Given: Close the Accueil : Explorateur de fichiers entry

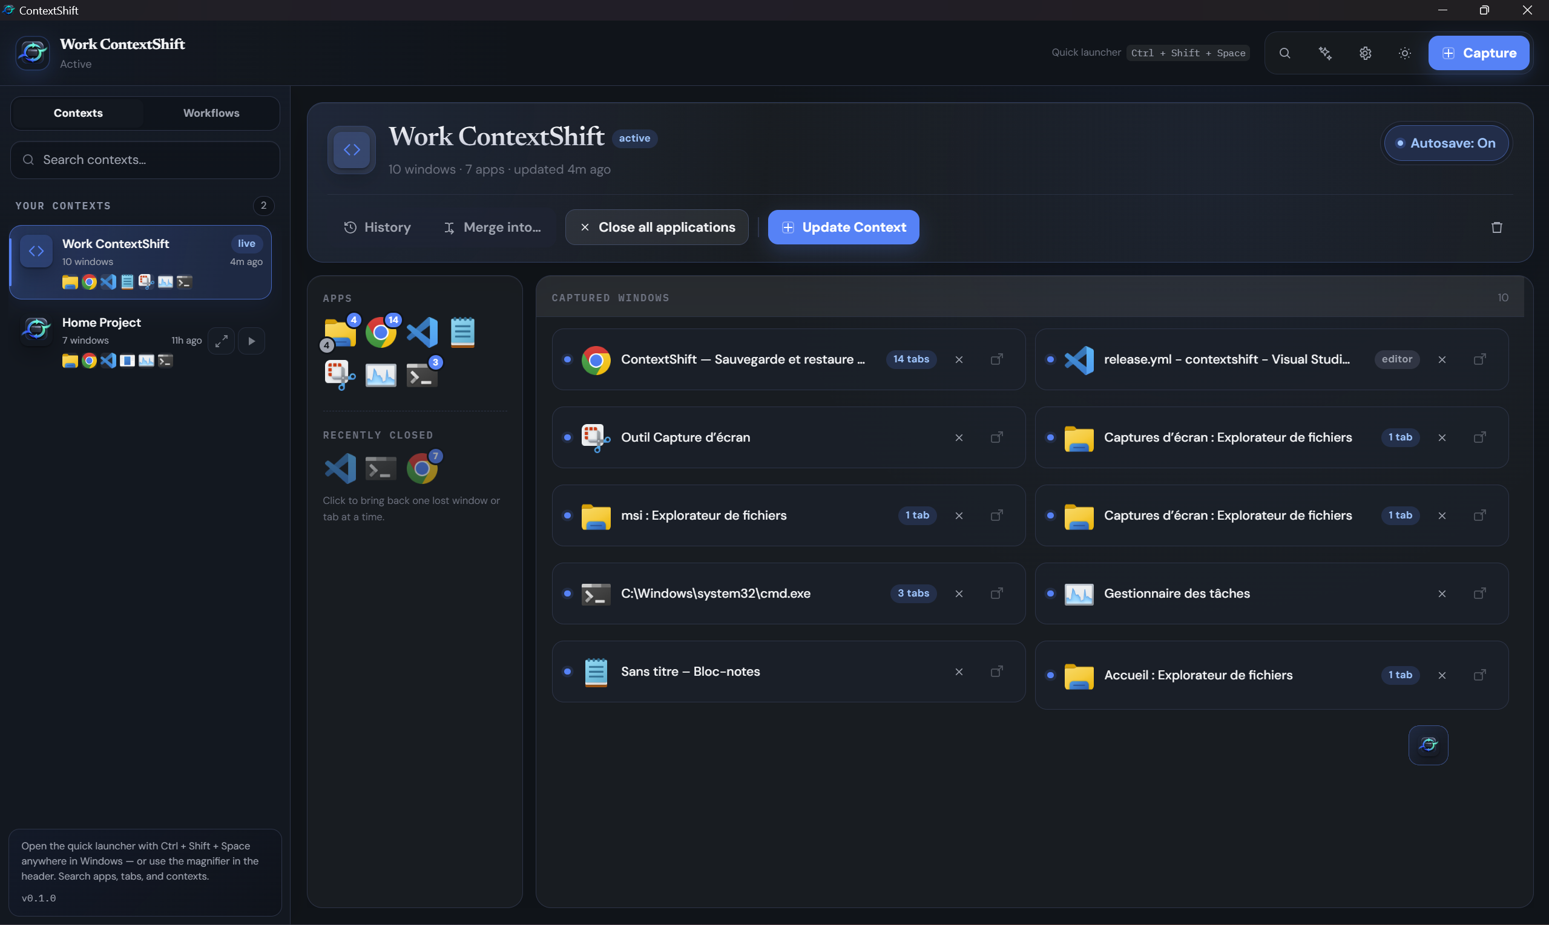Looking at the screenshot, I should pos(1442,676).
